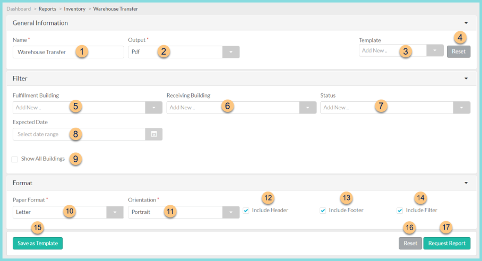482x261 pixels.
Task: Expand the Receiving Building dropdown
Action: pos(308,108)
